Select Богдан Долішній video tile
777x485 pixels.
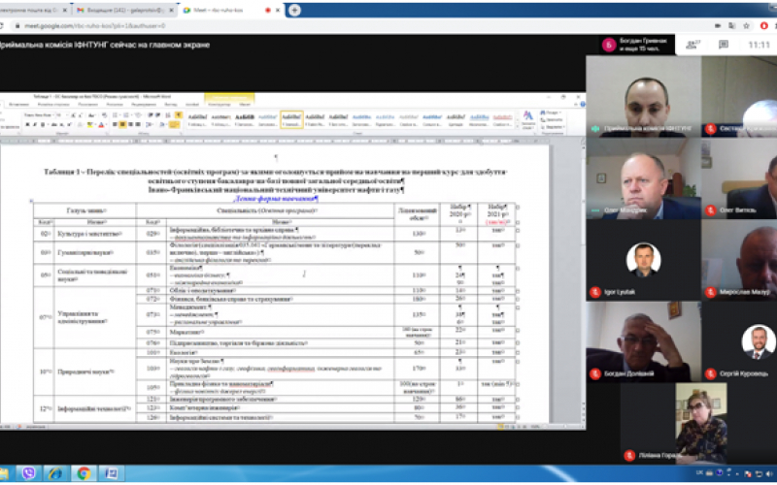point(643,341)
